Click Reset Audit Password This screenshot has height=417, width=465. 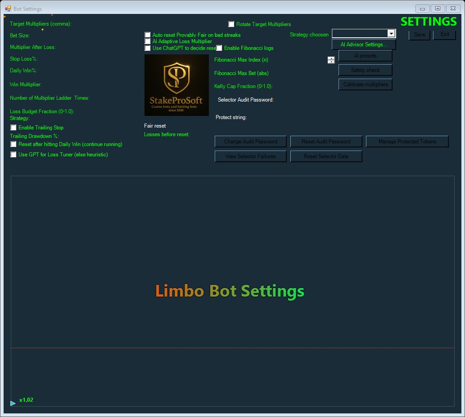pos(326,142)
